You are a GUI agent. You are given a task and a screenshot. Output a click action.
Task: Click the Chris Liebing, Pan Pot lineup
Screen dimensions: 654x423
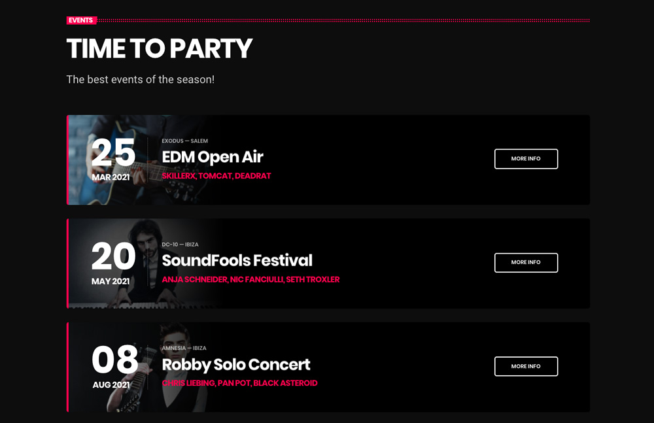click(239, 383)
